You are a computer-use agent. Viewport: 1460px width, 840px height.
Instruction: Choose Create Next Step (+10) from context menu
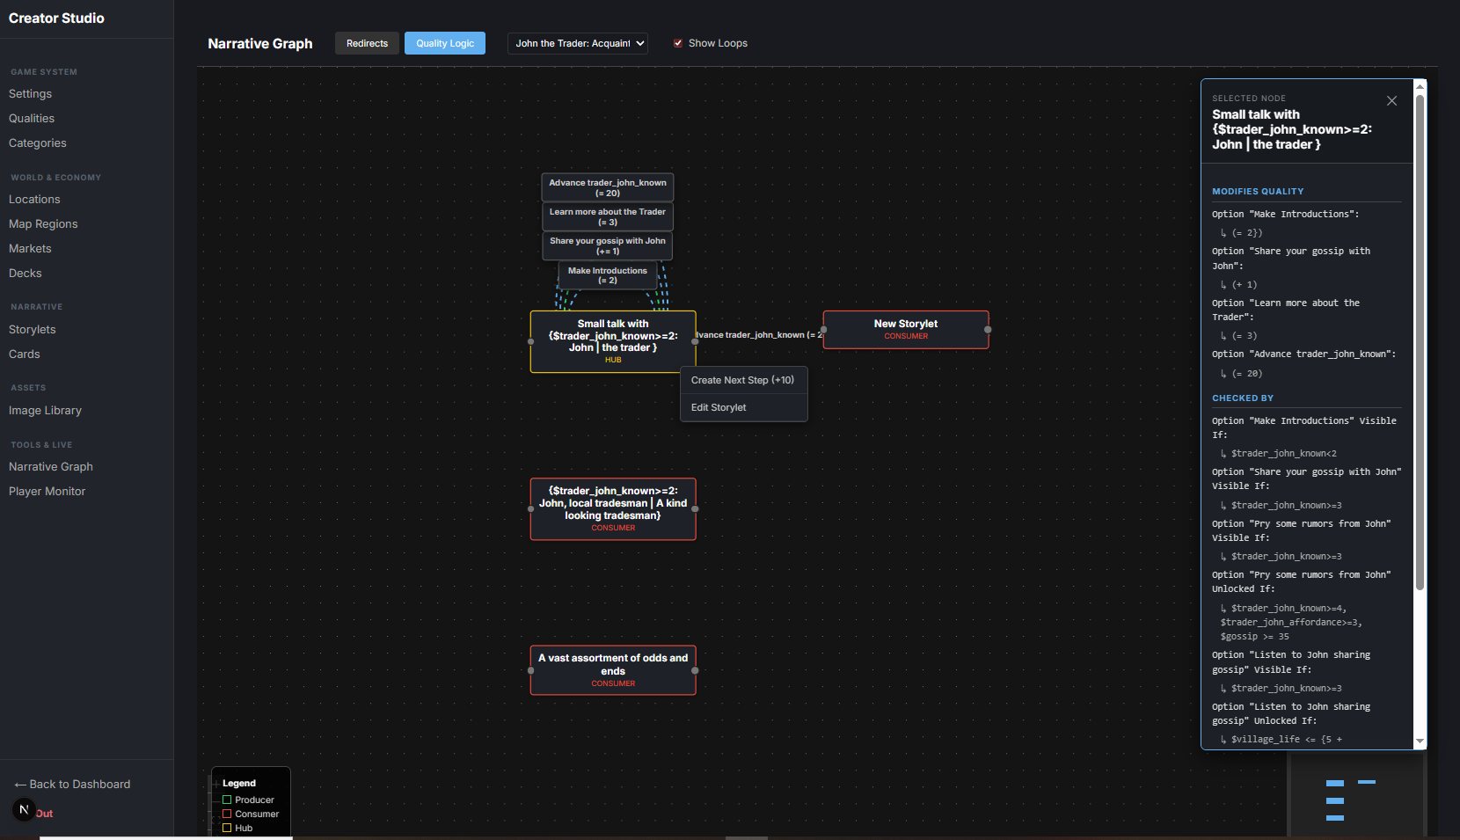tap(742, 380)
